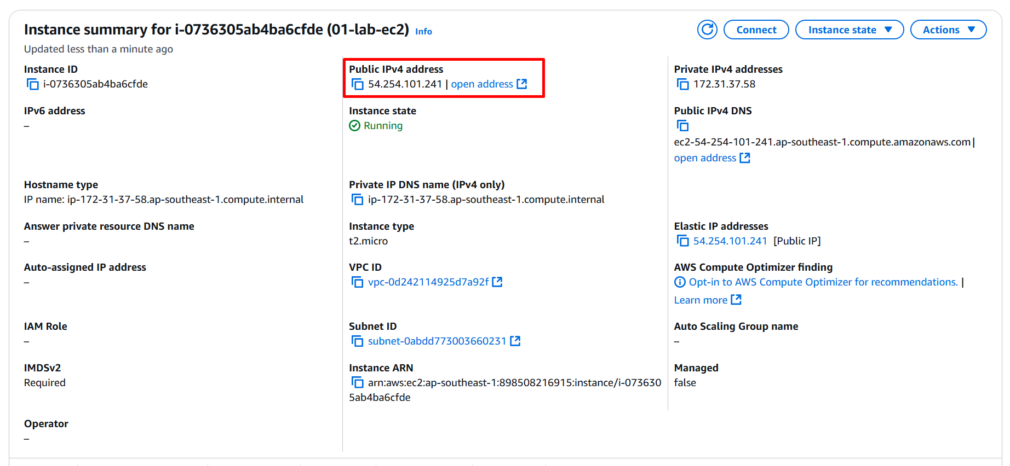Viewport: 1010px width, 466px height.
Task: Open Learn more about Compute Optimizer
Action: 707,300
